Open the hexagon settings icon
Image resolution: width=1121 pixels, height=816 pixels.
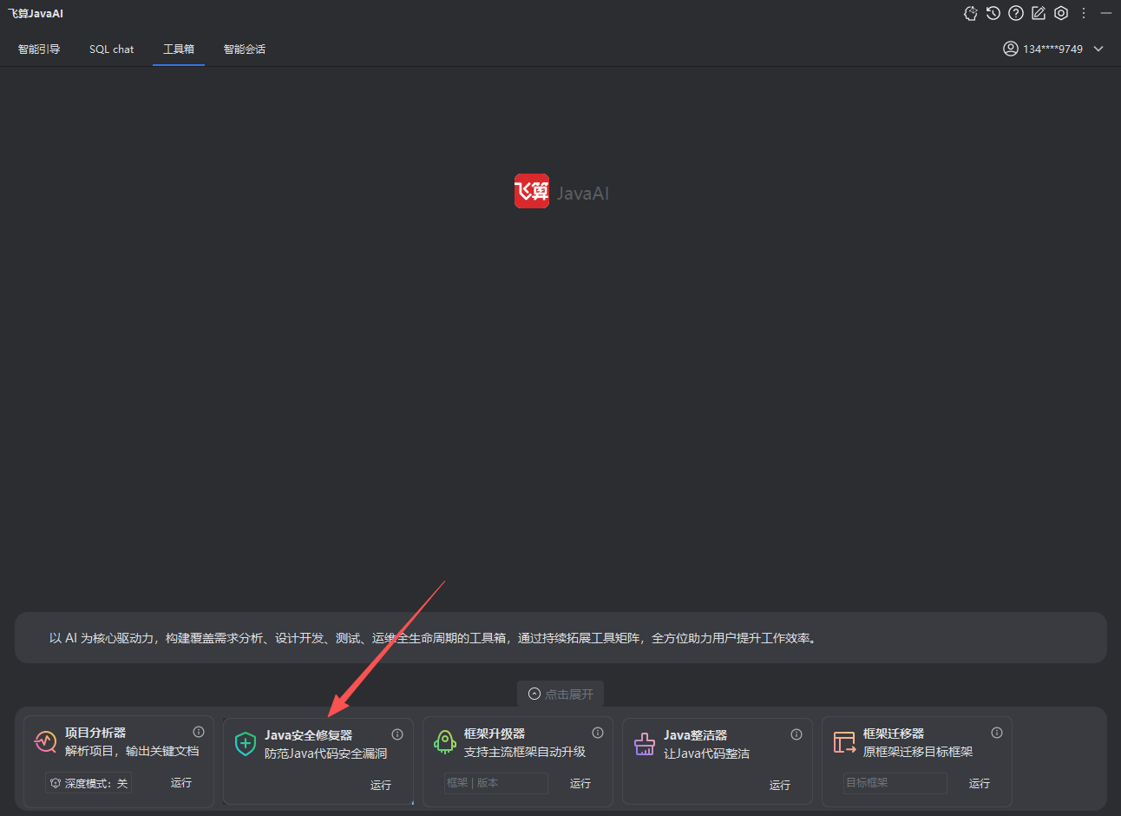click(x=1061, y=13)
